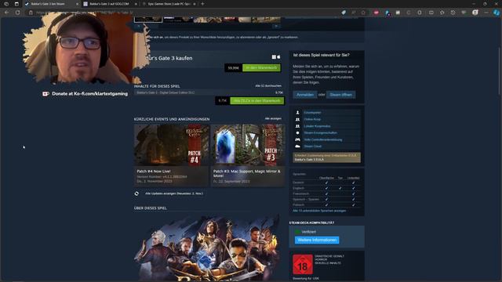Toggle browser split screen icon
The height and width of the screenshot is (282, 502).
tap(431, 13)
